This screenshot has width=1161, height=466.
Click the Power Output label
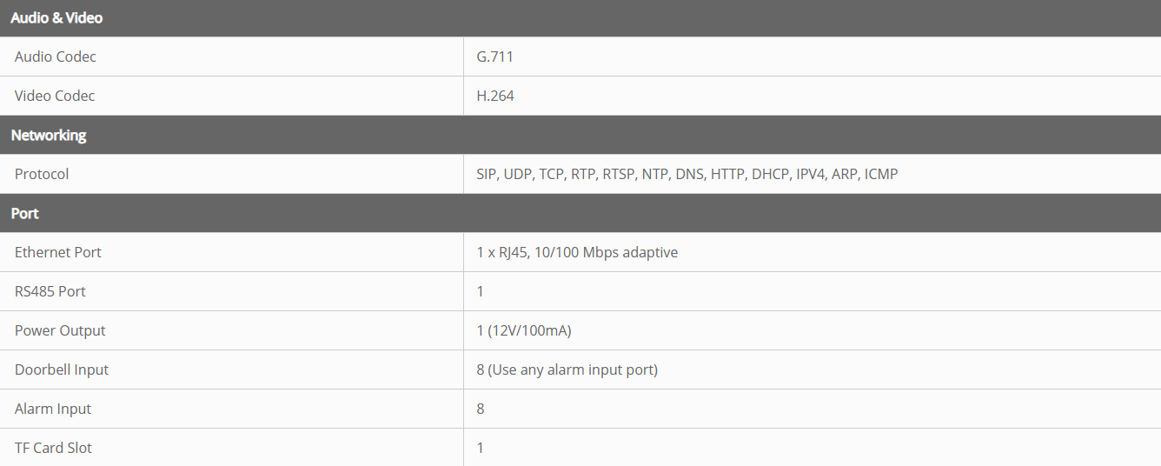[x=60, y=330]
